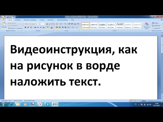Toggle bold Ж formatting
The width and height of the screenshot is (163, 122).
click(25, 27)
